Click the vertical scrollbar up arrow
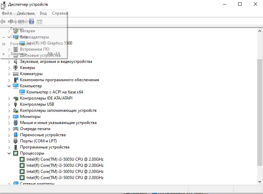 click(x=260, y=31)
